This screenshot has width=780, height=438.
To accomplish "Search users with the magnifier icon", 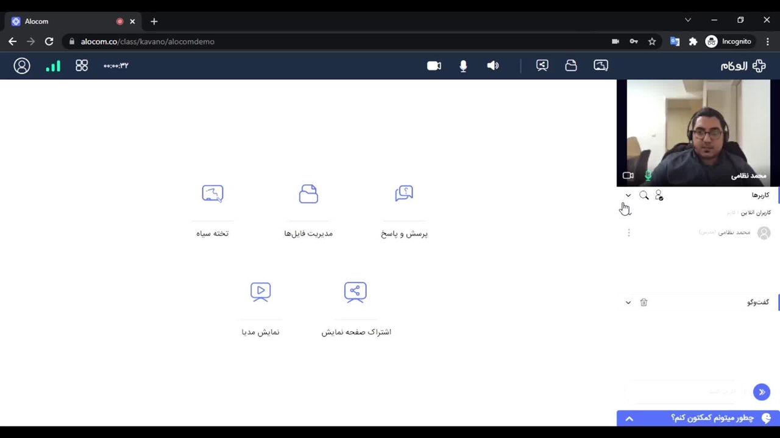I will 644,195.
